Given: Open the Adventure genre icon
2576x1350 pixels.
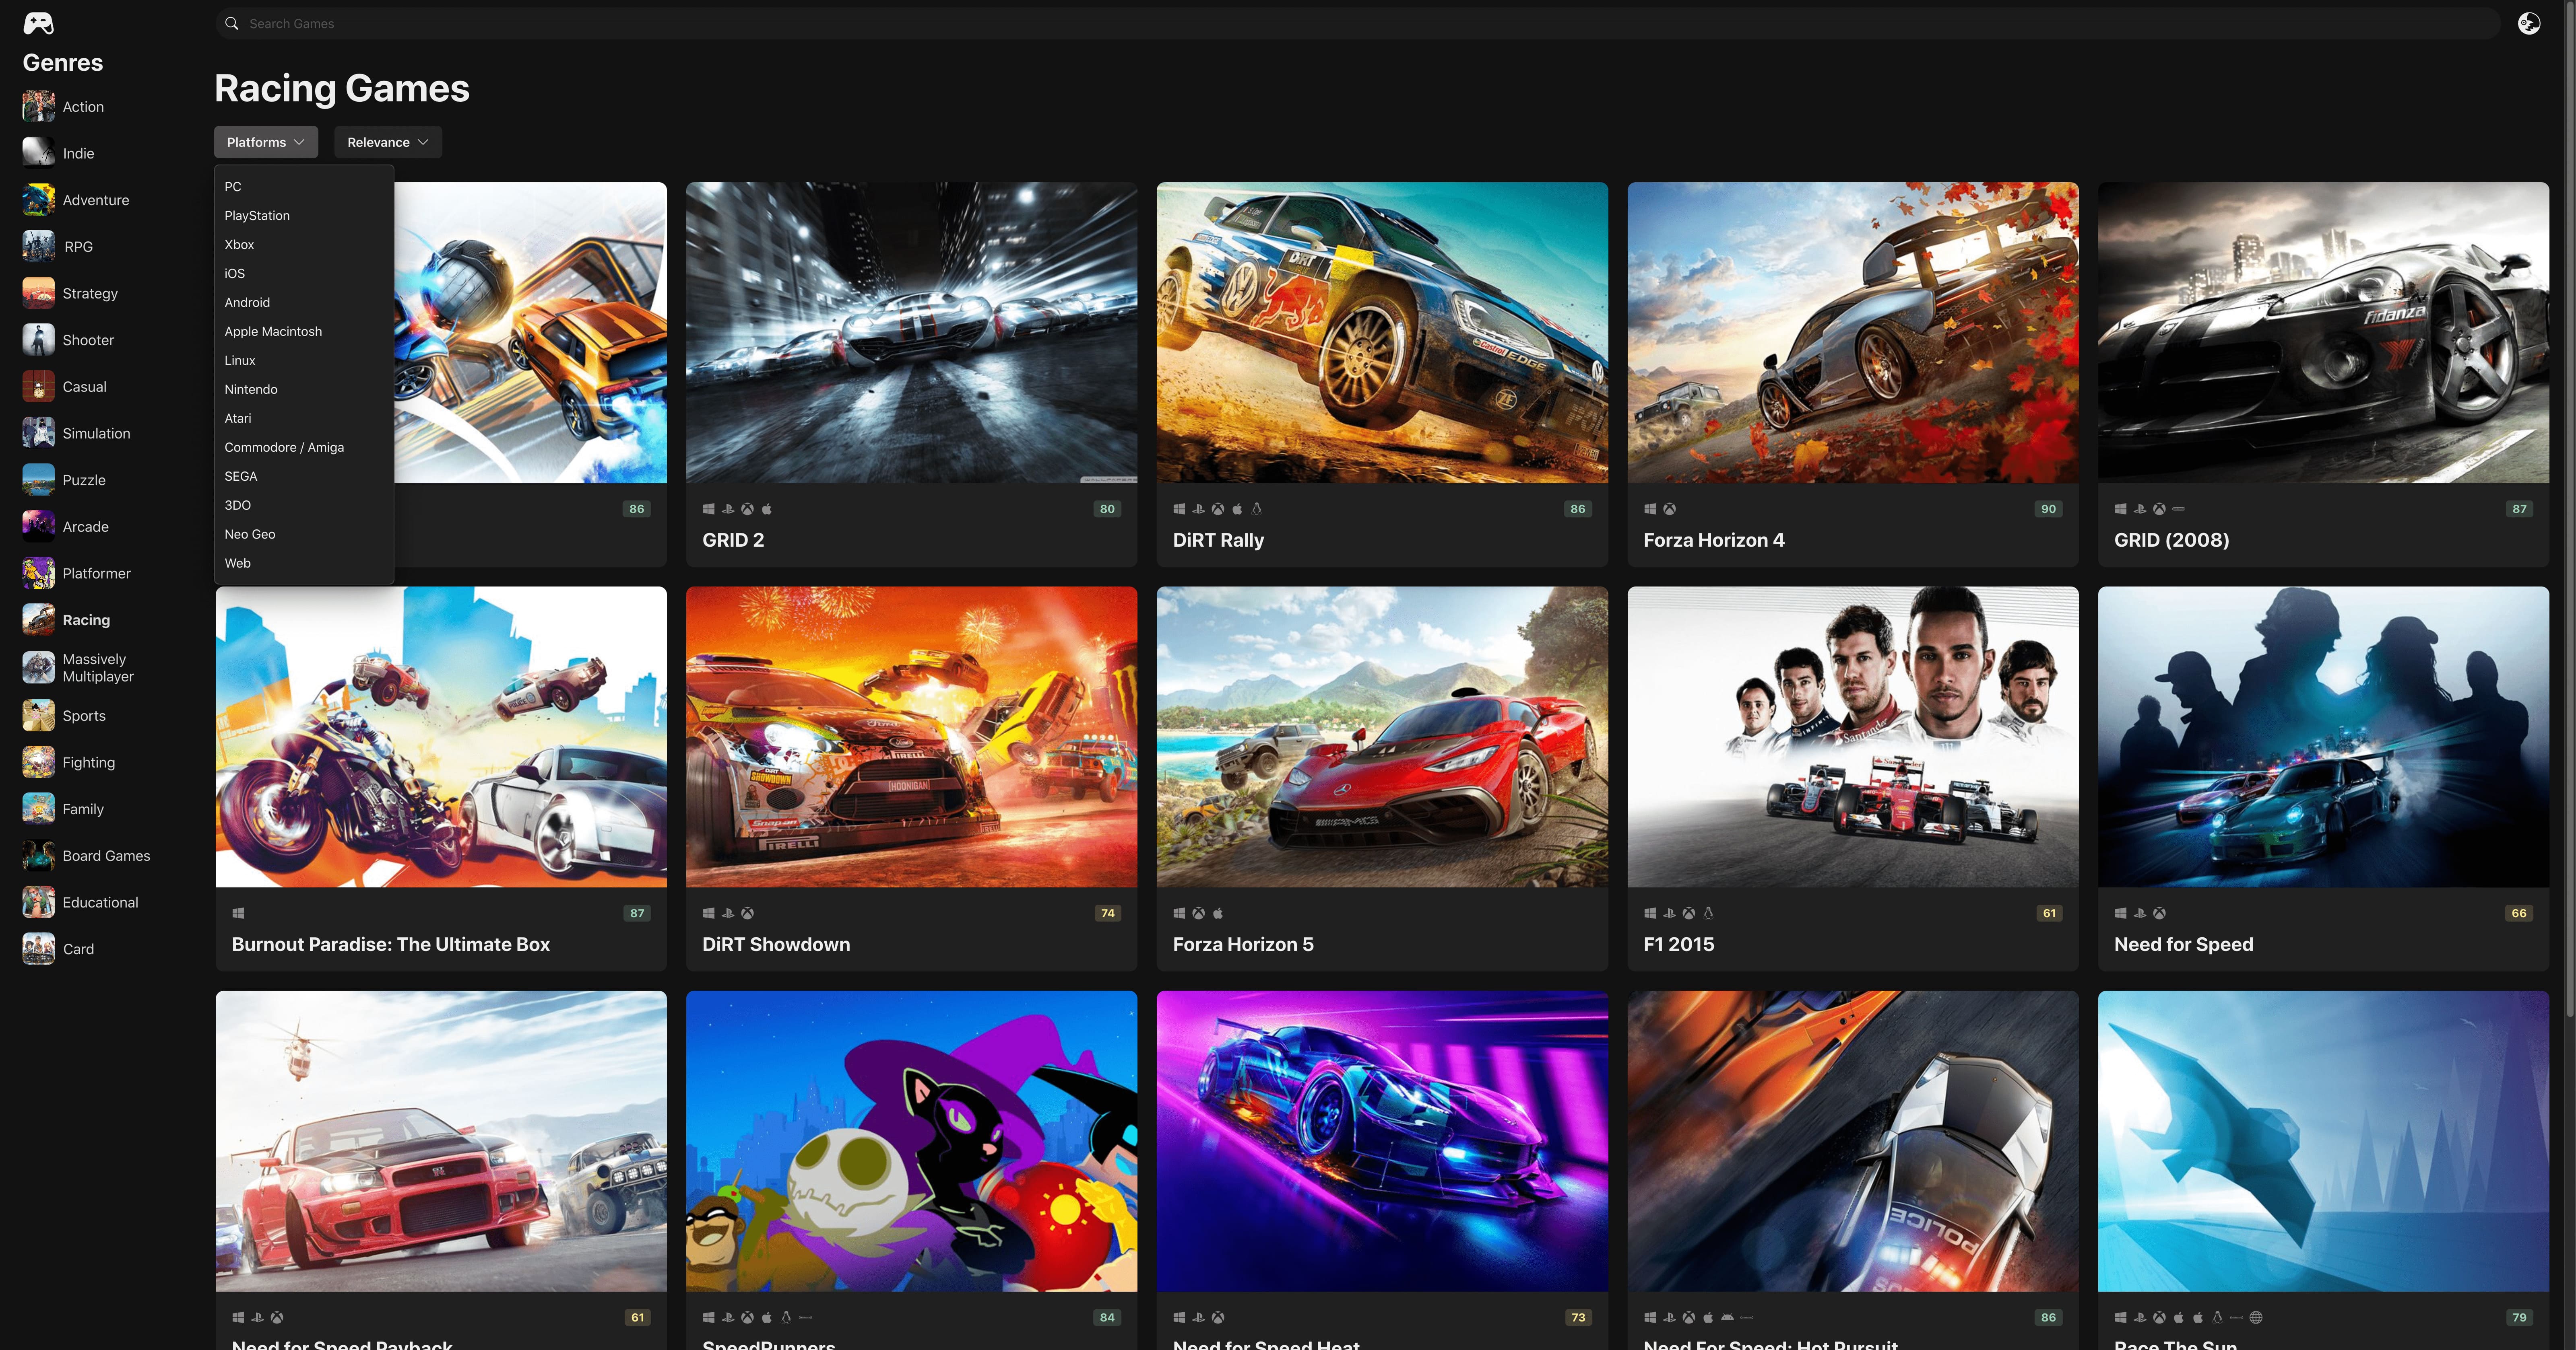Looking at the screenshot, I should pyautogui.click(x=39, y=200).
